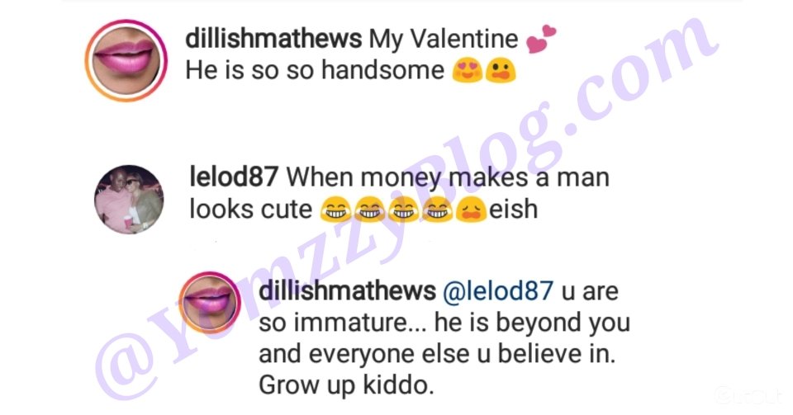Tap dillishmathews lips avatar in the reply
This screenshot has width=793, height=415.
pos(210,303)
